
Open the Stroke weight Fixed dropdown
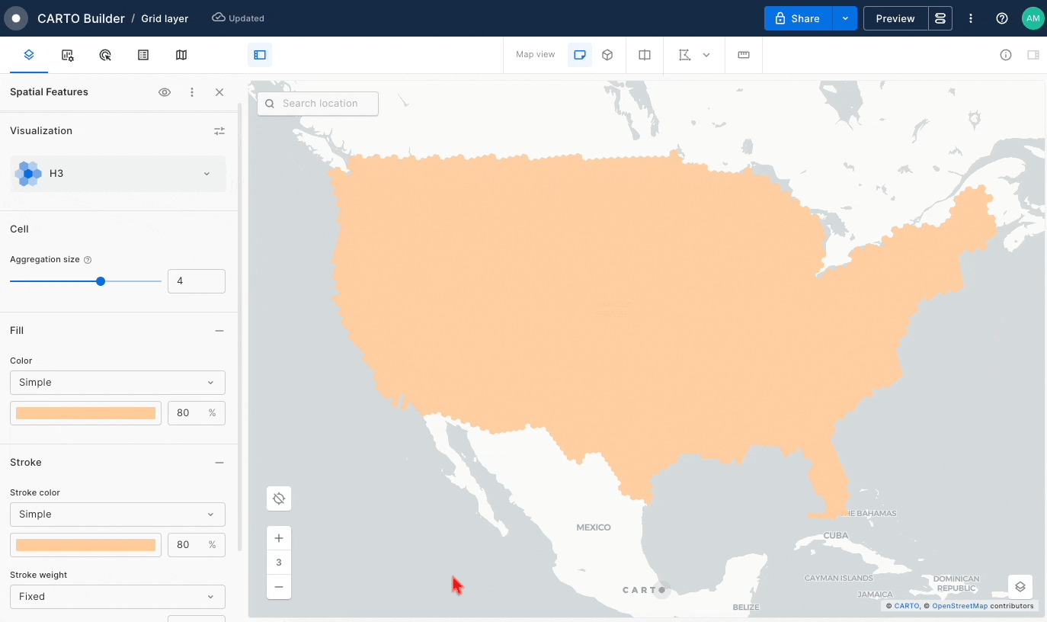coord(117,597)
